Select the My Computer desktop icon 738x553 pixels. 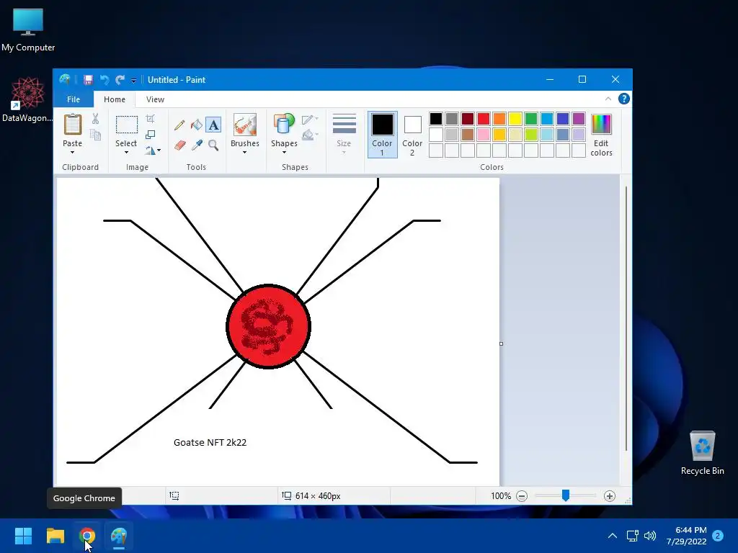pyautogui.click(x=28, y=30)
